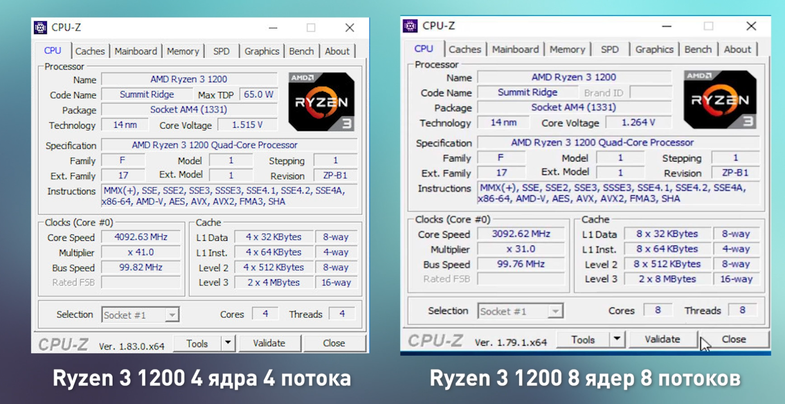Close right CPU-Z window with title bar X
785x404 pixels.
751,26
